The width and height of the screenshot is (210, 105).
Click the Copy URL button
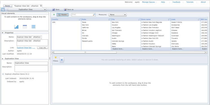(43, 48)
